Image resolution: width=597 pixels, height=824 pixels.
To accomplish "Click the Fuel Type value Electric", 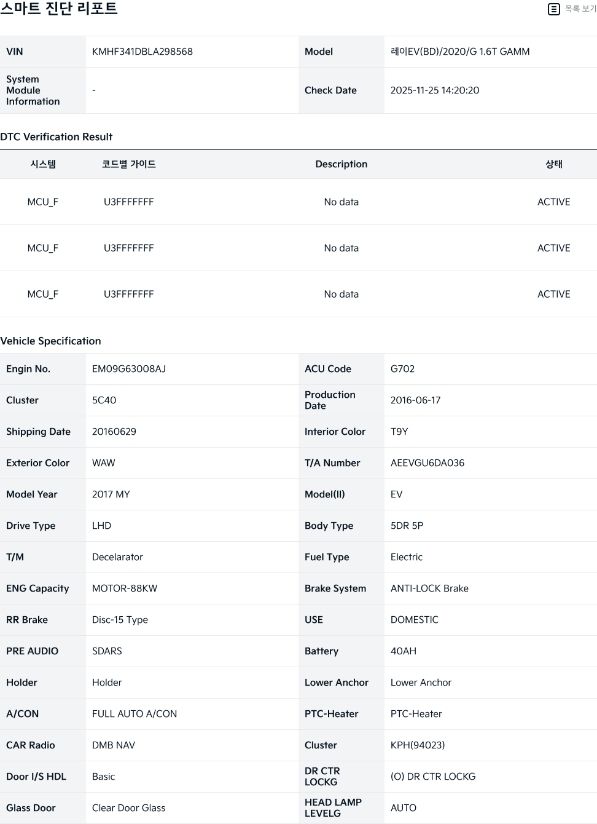I will (407, 557).
